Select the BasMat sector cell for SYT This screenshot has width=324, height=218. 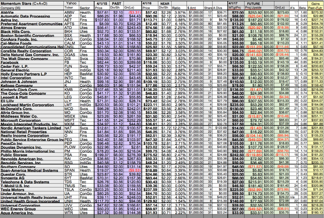click(86, 178)
